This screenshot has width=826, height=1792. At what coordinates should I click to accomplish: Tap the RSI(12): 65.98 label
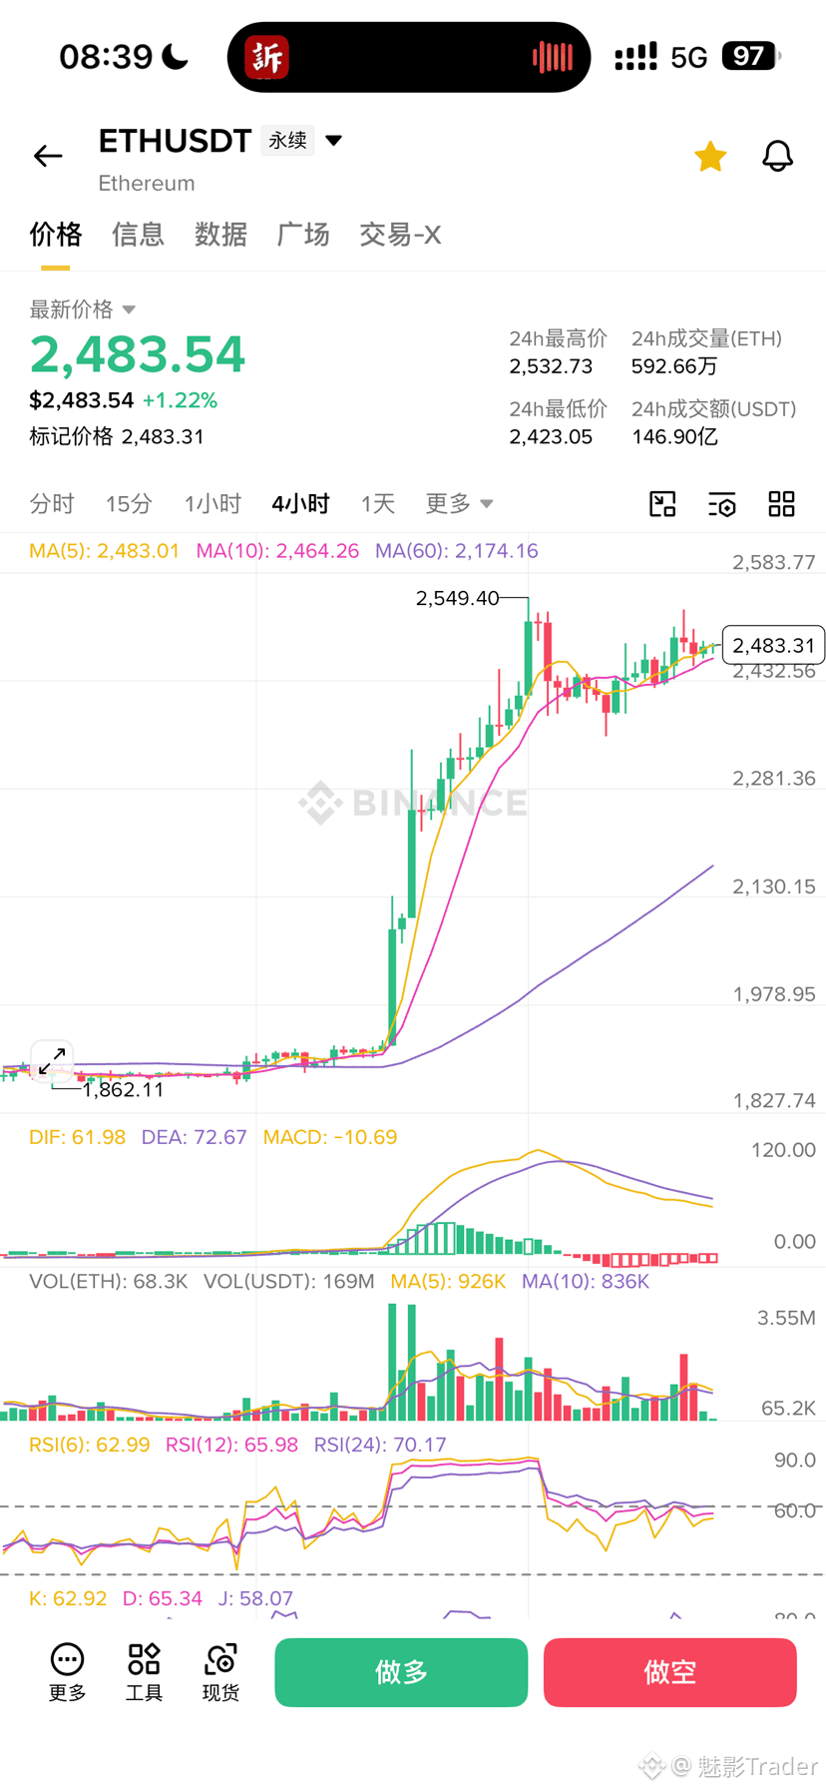[x=231, y=1445]
